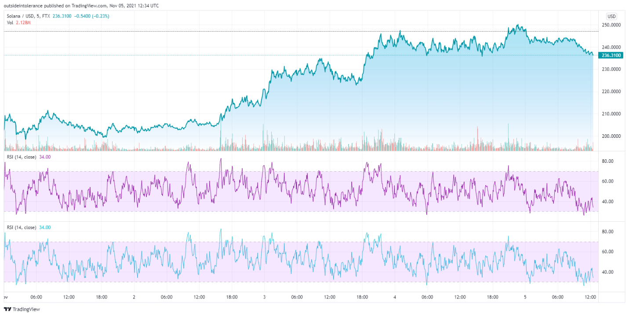Screen dimensions: 629x316
Task: Click the 40.00 level on blue RSI axis
Action: (x=607, y=272)
